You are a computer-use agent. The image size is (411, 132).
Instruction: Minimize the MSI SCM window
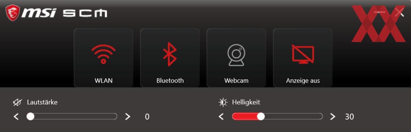point(380,12)
